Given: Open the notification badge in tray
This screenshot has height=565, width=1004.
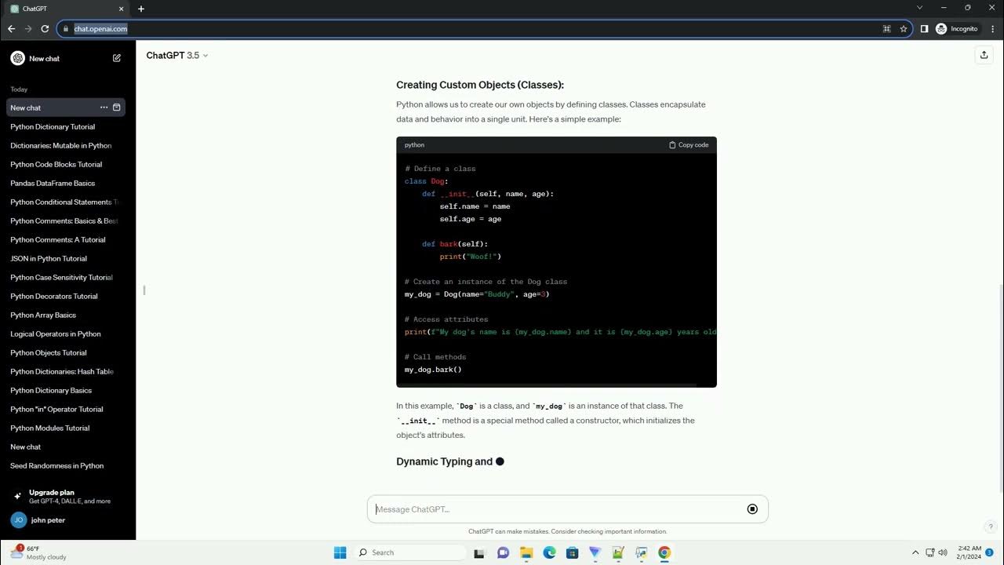Looking at the screenshot, I should [990, 552].
